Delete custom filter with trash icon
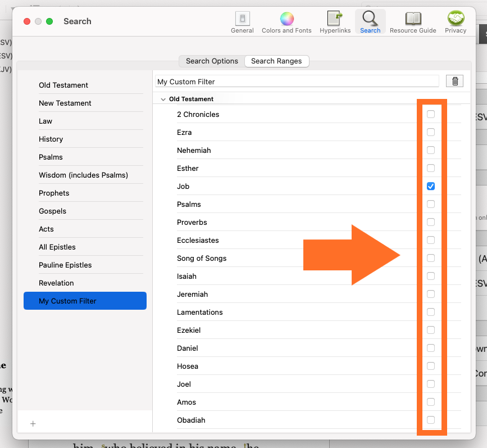Image resolution: width=487 pixels, height=448 pixels. (x=455, y=82)
